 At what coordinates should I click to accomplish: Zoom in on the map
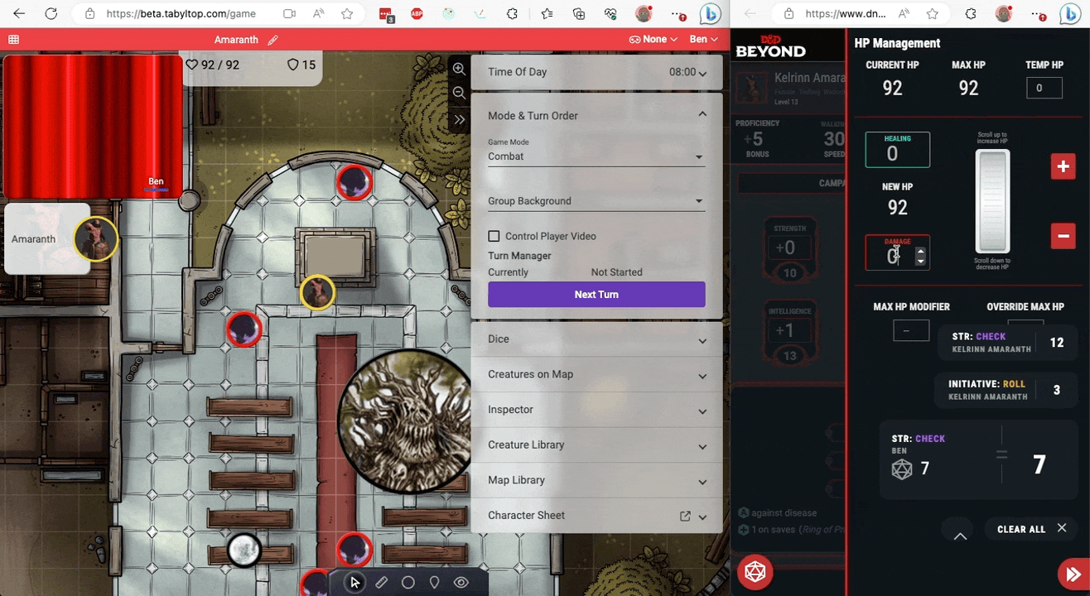[x=459, y=70]
